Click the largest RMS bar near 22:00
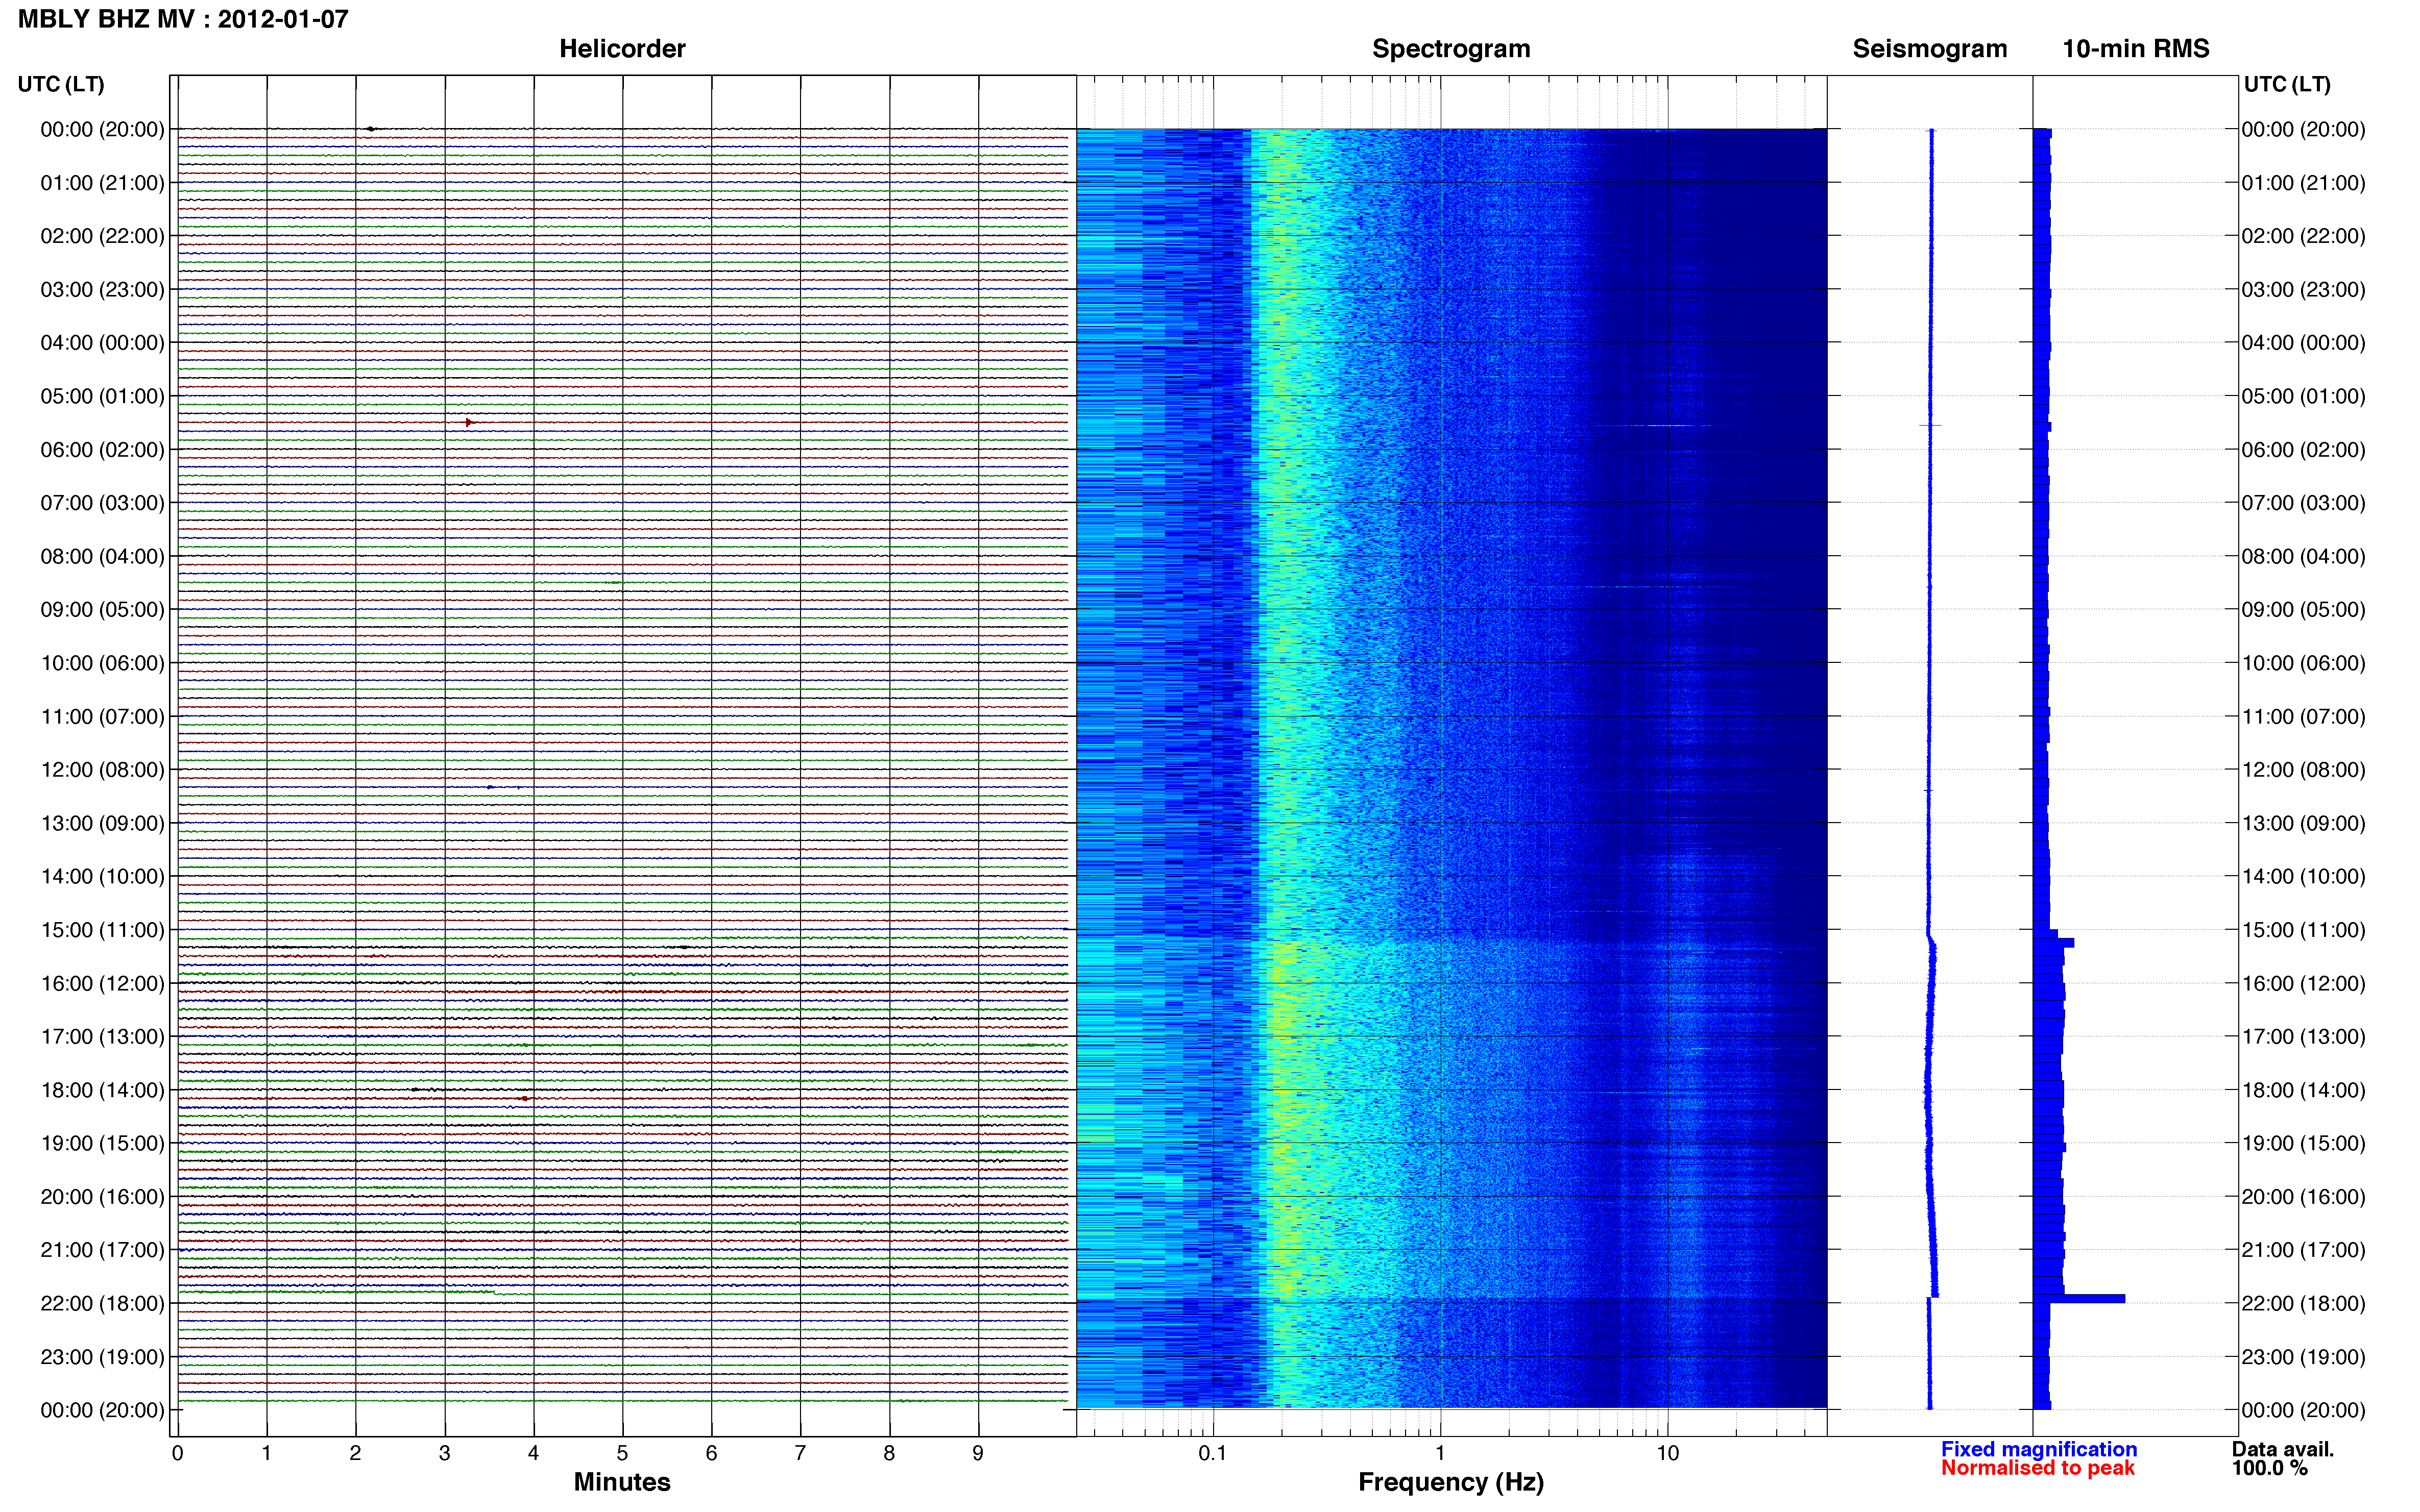Screen dimensions: 2420x1512 tap(2079, 1299)
